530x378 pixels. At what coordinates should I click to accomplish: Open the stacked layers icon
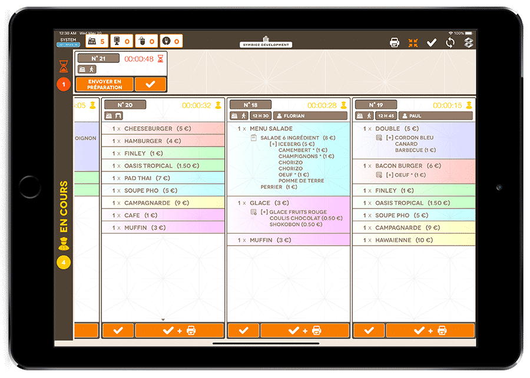pos(468,42)
